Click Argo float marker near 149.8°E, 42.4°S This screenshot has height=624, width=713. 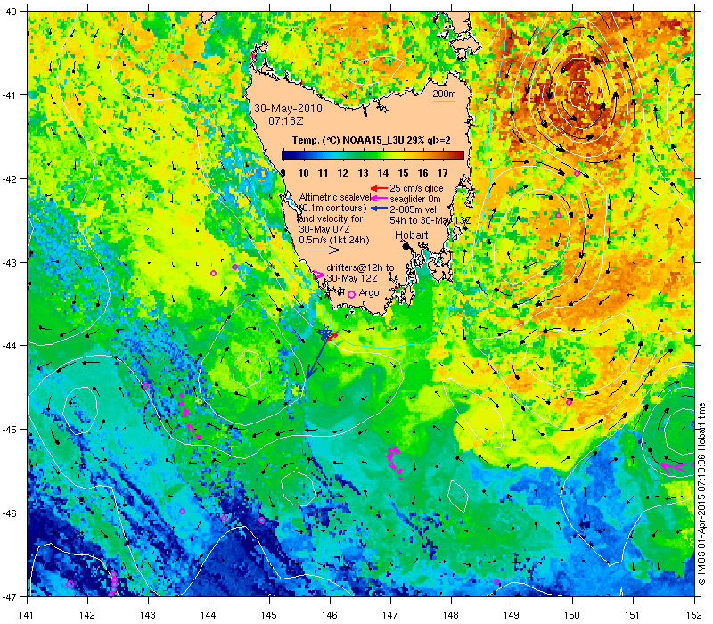coord(559,215)
